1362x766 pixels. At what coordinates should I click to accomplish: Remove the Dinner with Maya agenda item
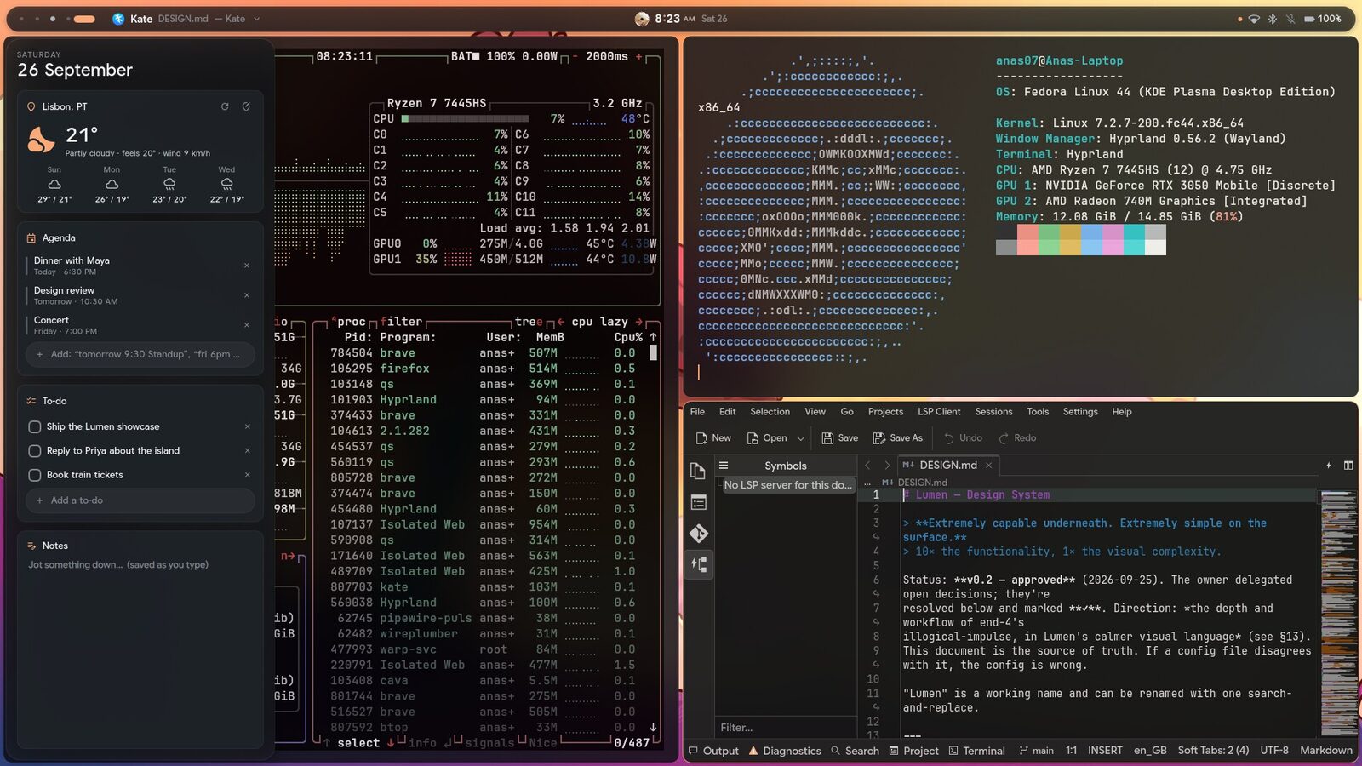[247, 266]
